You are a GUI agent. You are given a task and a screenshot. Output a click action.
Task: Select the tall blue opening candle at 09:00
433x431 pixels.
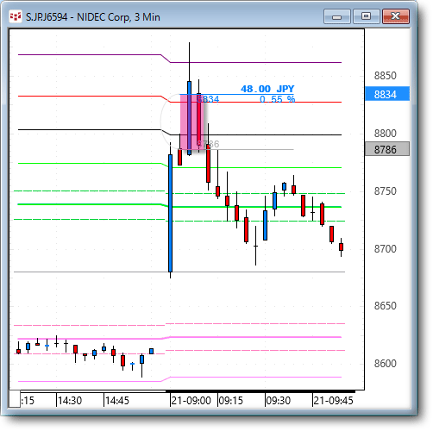tap(170, 213)
